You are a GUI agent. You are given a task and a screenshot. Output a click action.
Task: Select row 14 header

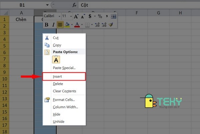[x=4, y=105]
